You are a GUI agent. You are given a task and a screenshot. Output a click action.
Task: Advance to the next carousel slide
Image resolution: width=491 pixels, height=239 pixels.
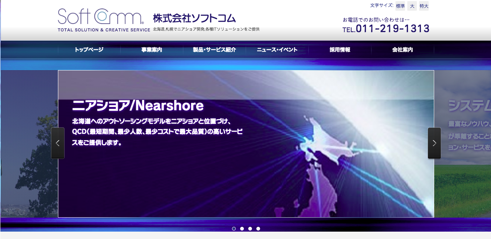(434, 143)
